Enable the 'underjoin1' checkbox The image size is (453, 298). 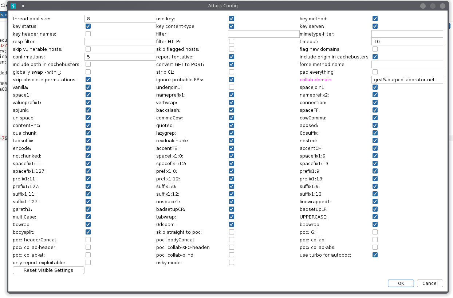[232, 87]
